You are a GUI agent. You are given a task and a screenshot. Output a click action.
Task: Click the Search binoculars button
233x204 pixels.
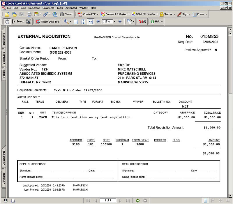tap(66, 14)
